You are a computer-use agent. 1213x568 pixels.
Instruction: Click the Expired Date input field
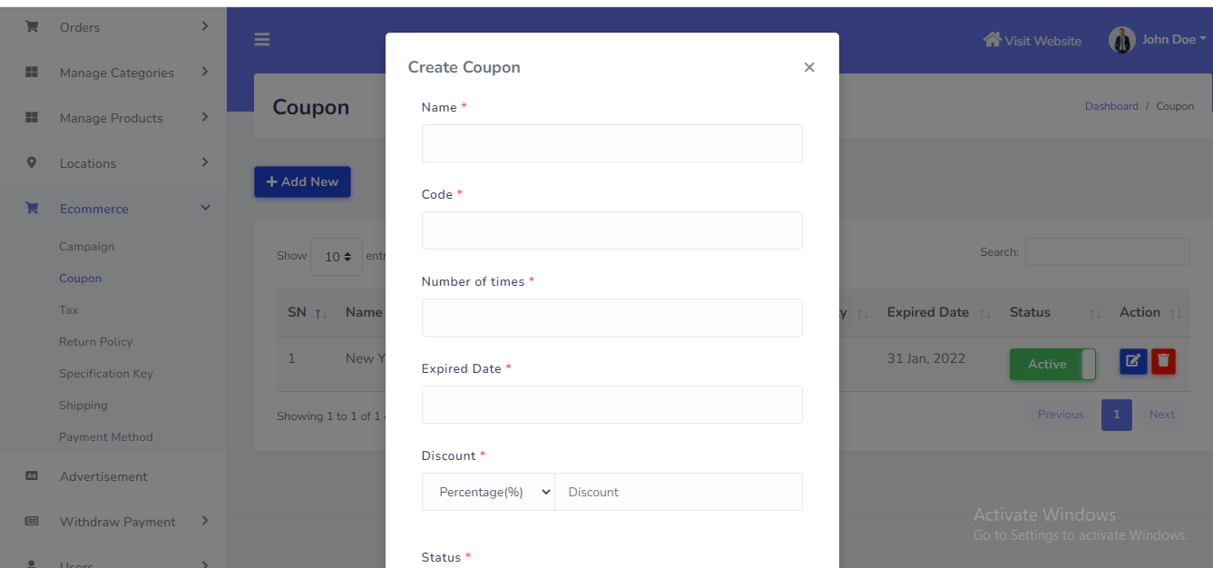[x=611, y=405]
